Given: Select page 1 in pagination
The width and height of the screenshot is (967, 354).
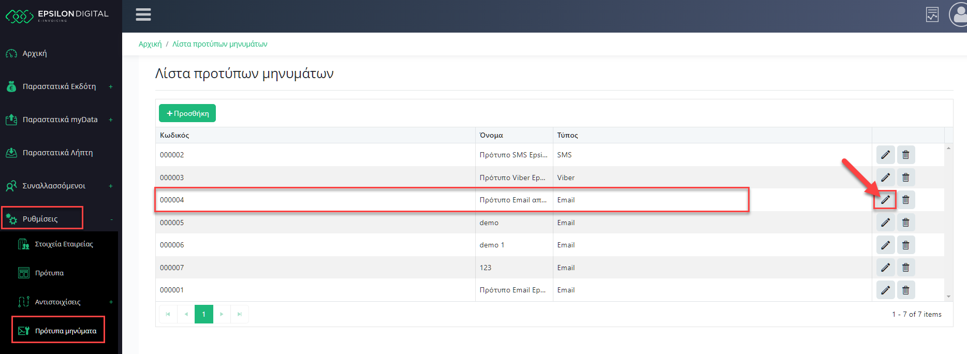Looking at the screenshot, I should point(203,314).
